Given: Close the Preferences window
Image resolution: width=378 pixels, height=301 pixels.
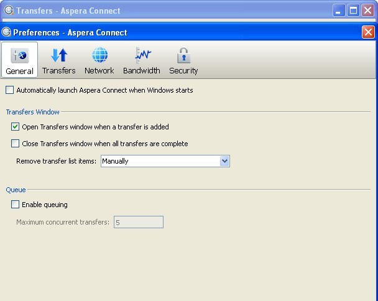Looking at the screenshot, I should (x=368, y=32).
